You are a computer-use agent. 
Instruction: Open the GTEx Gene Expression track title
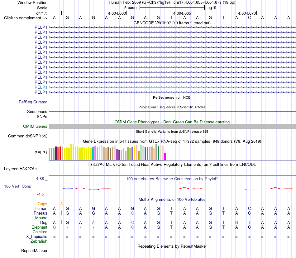click(172, 141)
